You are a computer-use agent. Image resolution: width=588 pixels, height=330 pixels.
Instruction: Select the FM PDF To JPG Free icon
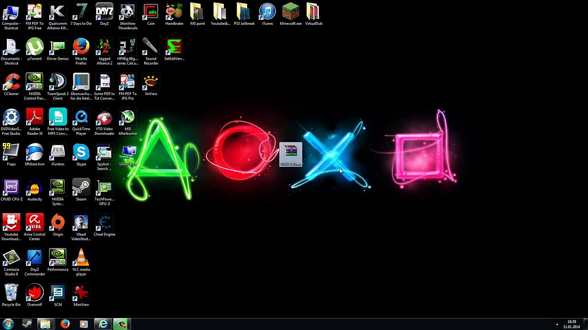(34, 16)
